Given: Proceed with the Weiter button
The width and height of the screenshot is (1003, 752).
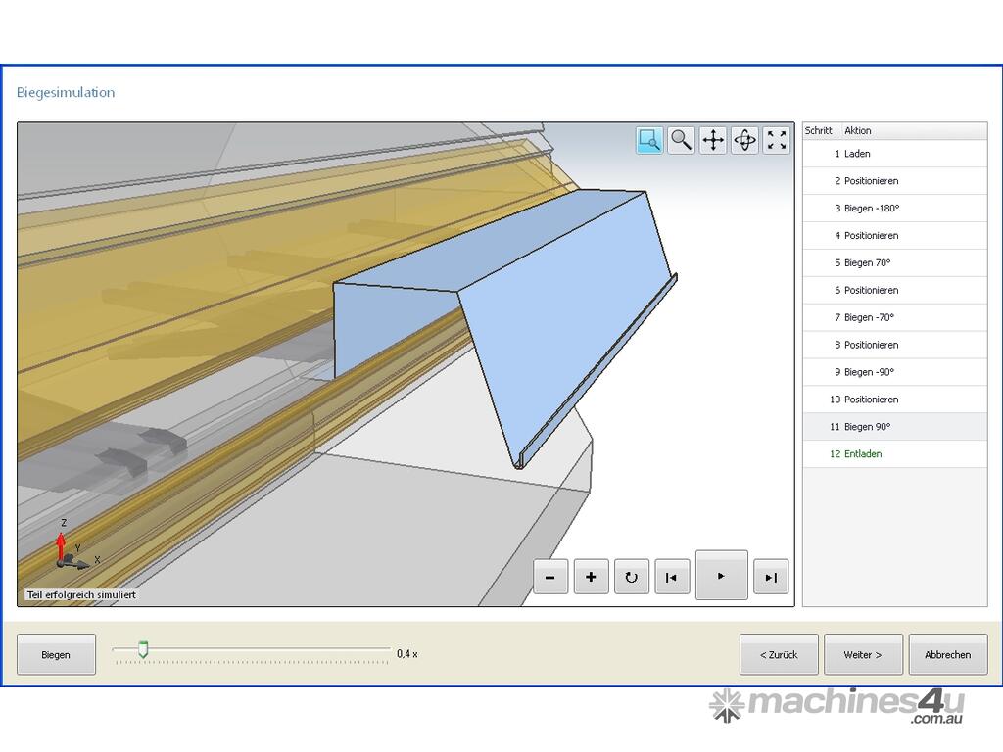Looking at the screenshot, I should (863, 654).
